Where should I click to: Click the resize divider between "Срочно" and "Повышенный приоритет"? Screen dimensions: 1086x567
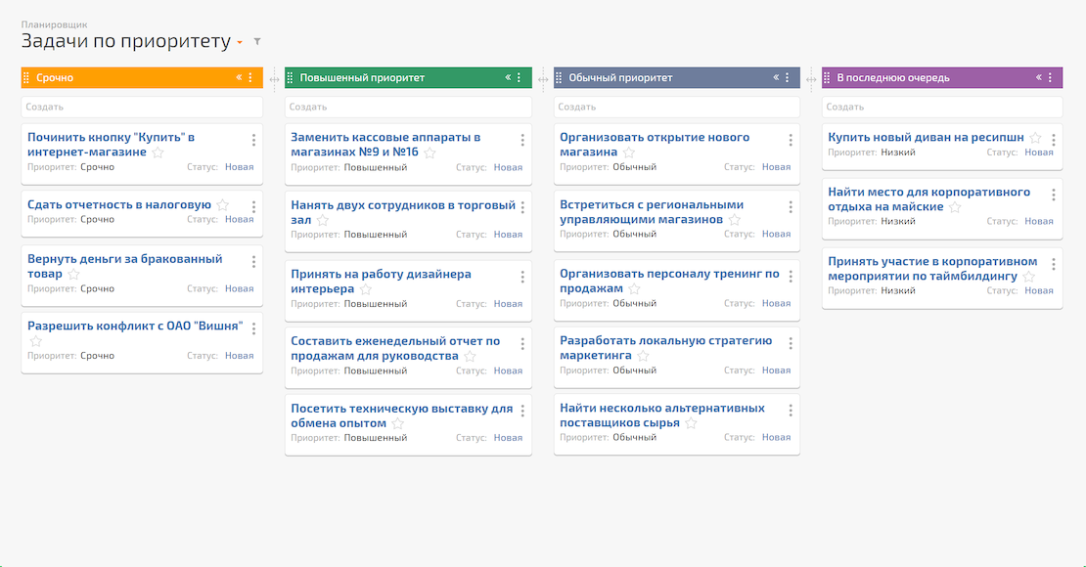pyautogui.click(x=274, y=79)
